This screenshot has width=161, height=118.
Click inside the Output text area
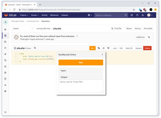point(81,86)
